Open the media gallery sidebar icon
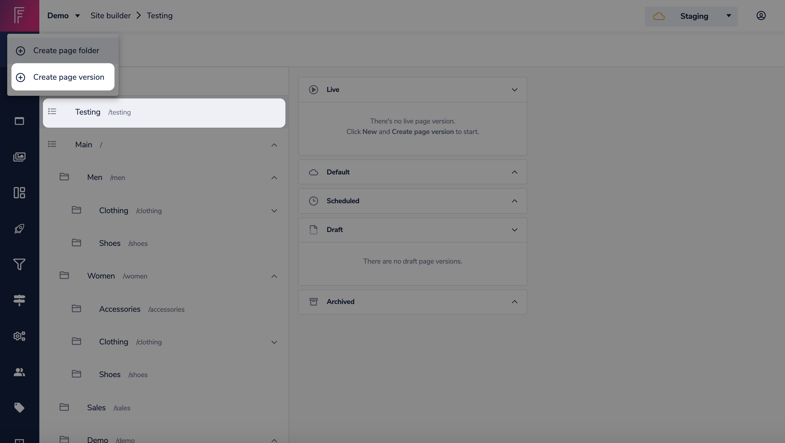The height and width of the screenshot is (443, 785). pyautogui.click(x=19, y=157)
